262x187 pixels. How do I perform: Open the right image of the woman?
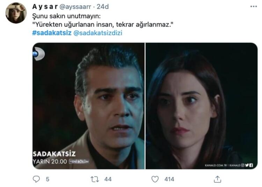pyautogui.click(x=202, y=106)
